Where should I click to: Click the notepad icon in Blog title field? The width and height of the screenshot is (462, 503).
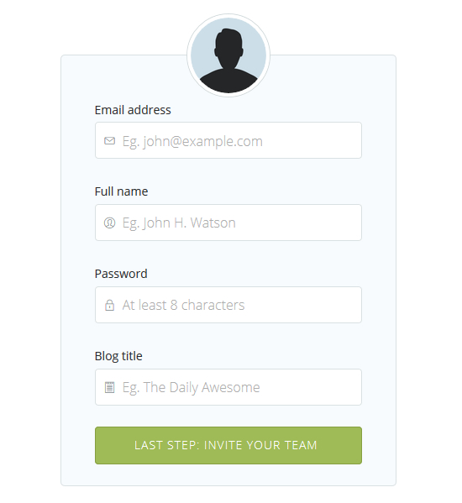(x=109, y=387)
